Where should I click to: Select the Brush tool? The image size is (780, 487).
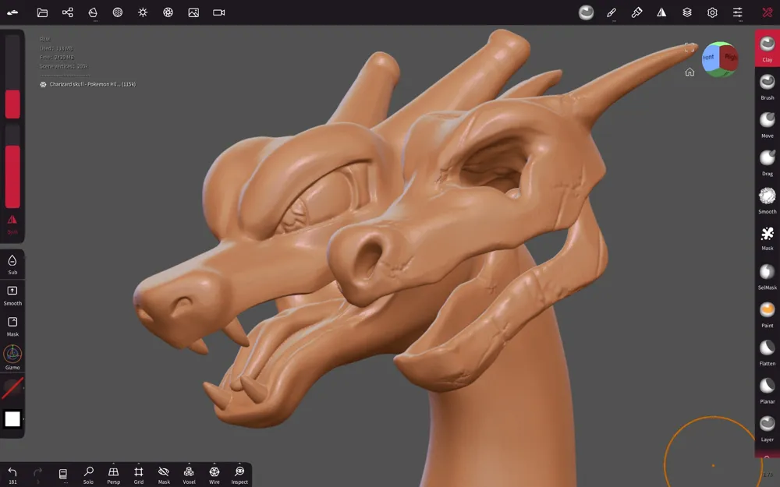click(767, 86)
